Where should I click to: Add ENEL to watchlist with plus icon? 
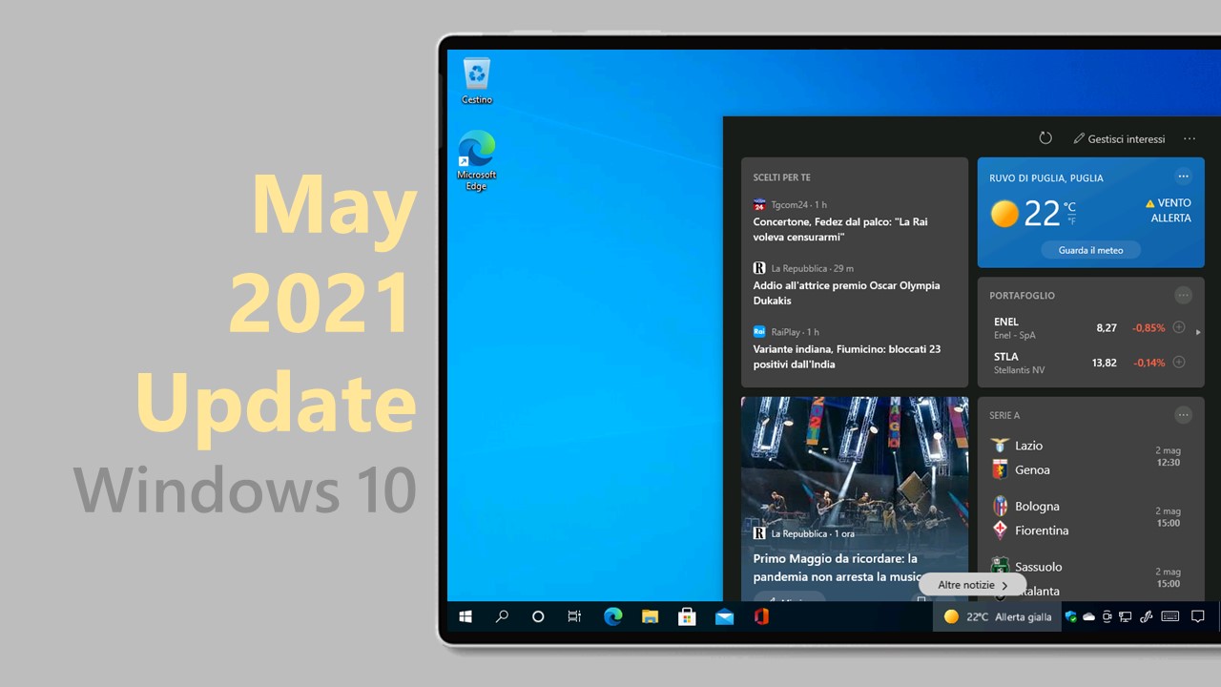[1179, 327]
